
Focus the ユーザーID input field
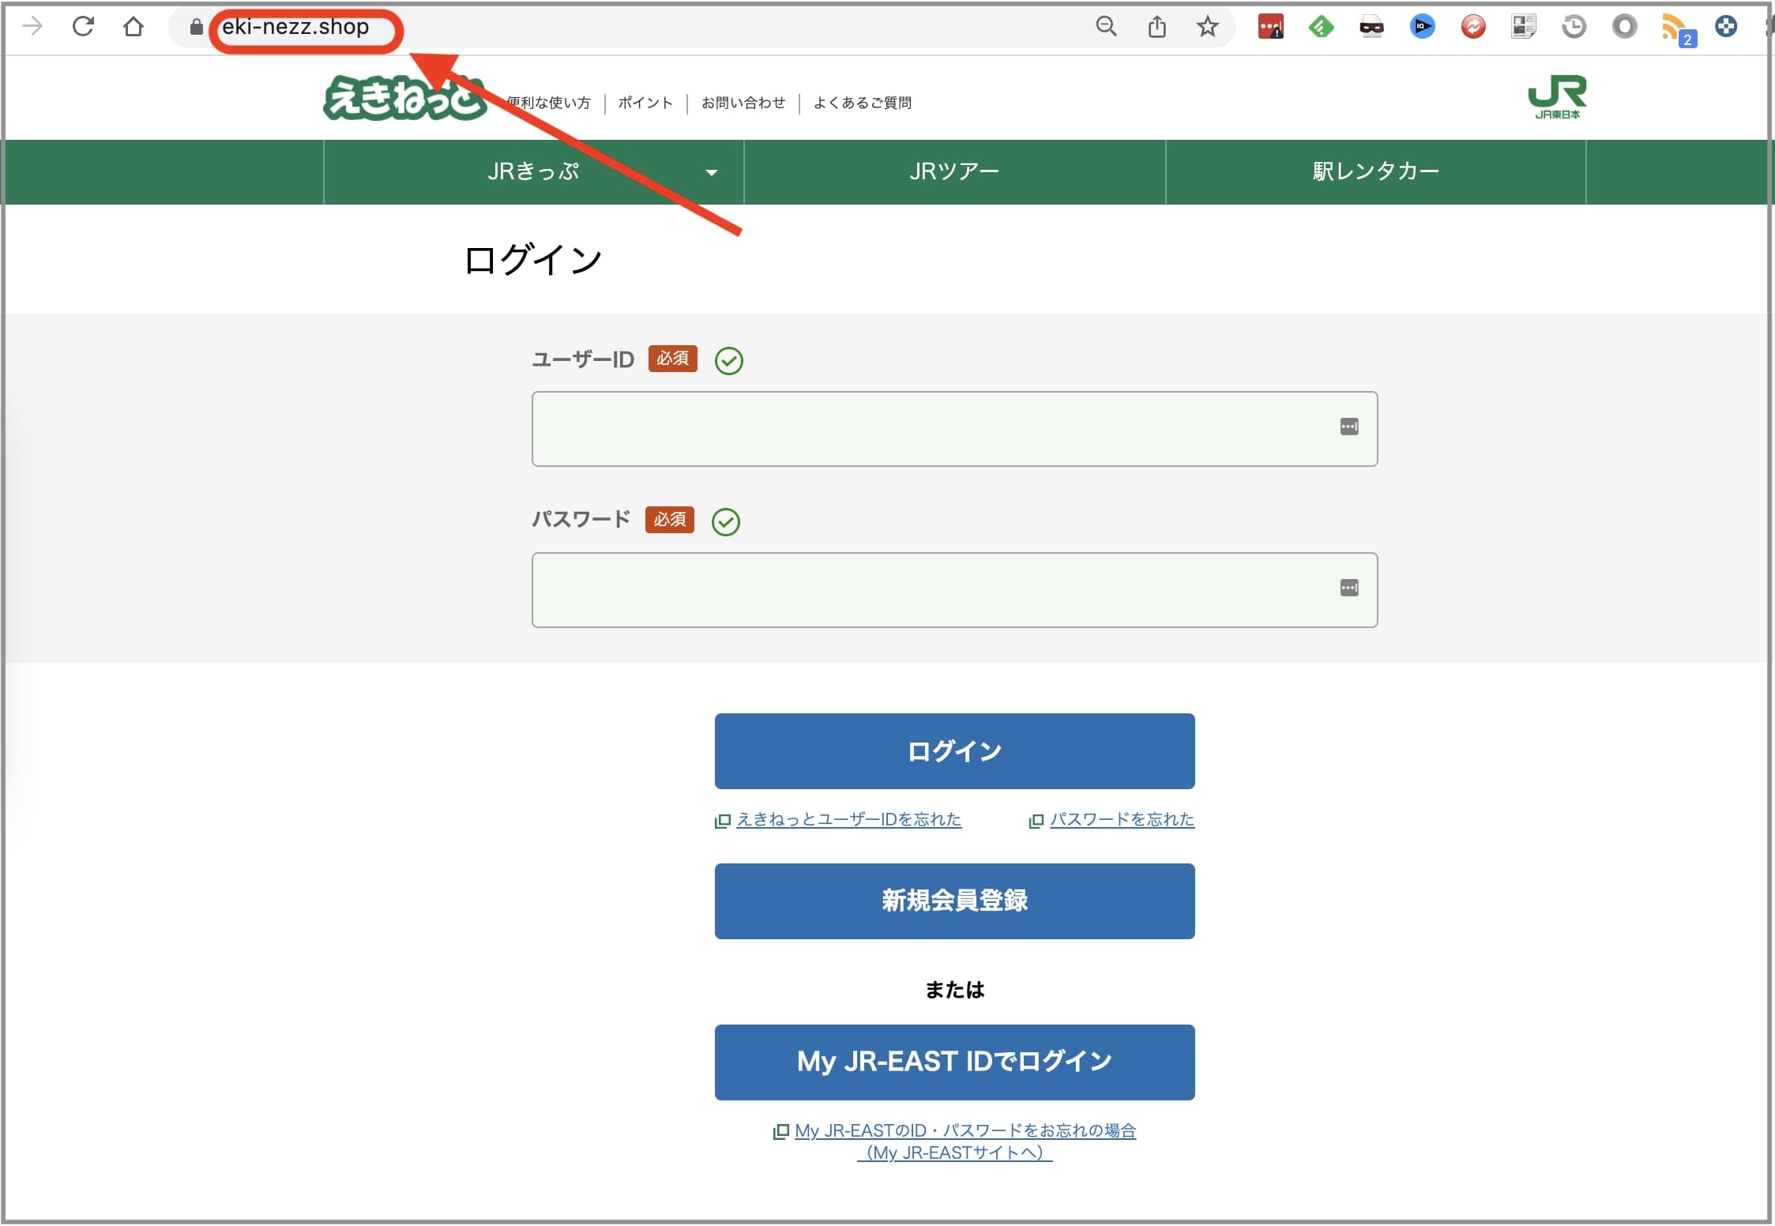click(x=932, y=429)
